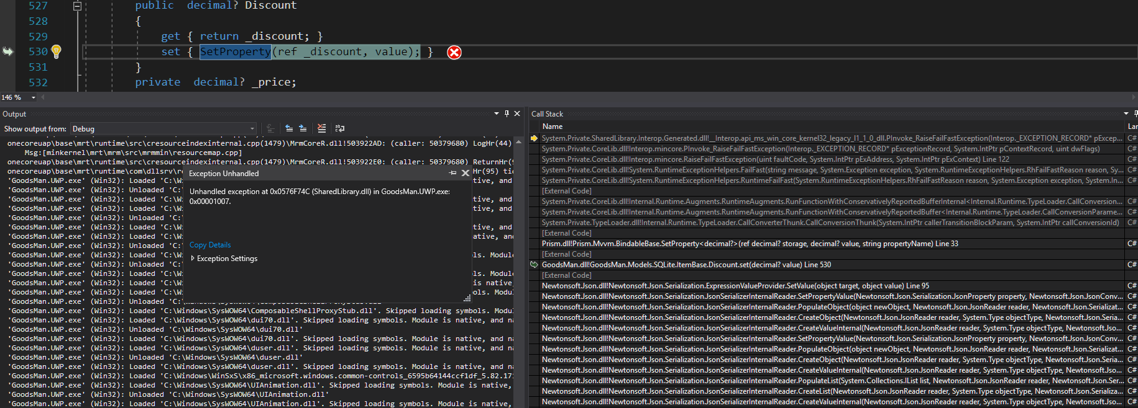The image size is (1138, 408).
Task: Click output line loading ComposableShellProxyStub.dll
Action: (260, 311)
